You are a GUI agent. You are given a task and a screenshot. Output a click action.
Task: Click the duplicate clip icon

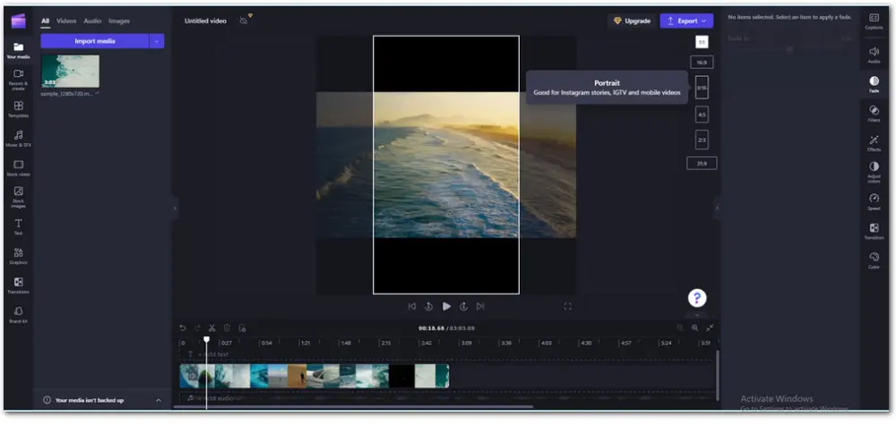[x=242, y=328]
